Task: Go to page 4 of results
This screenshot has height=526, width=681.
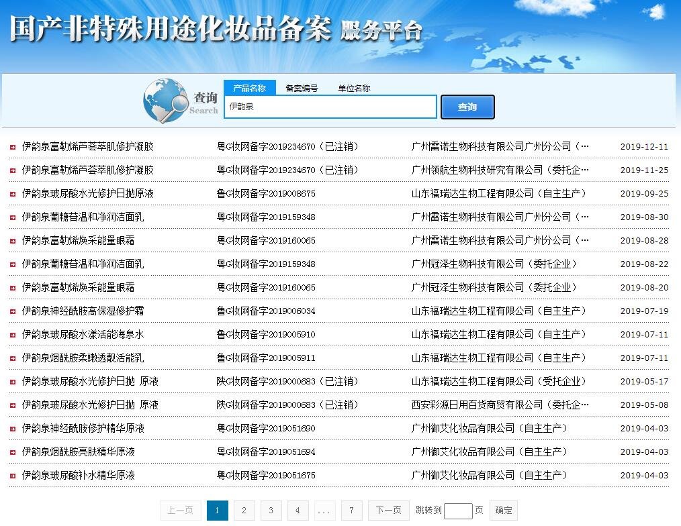Action: pyautogui.click(x=298, y=511)
